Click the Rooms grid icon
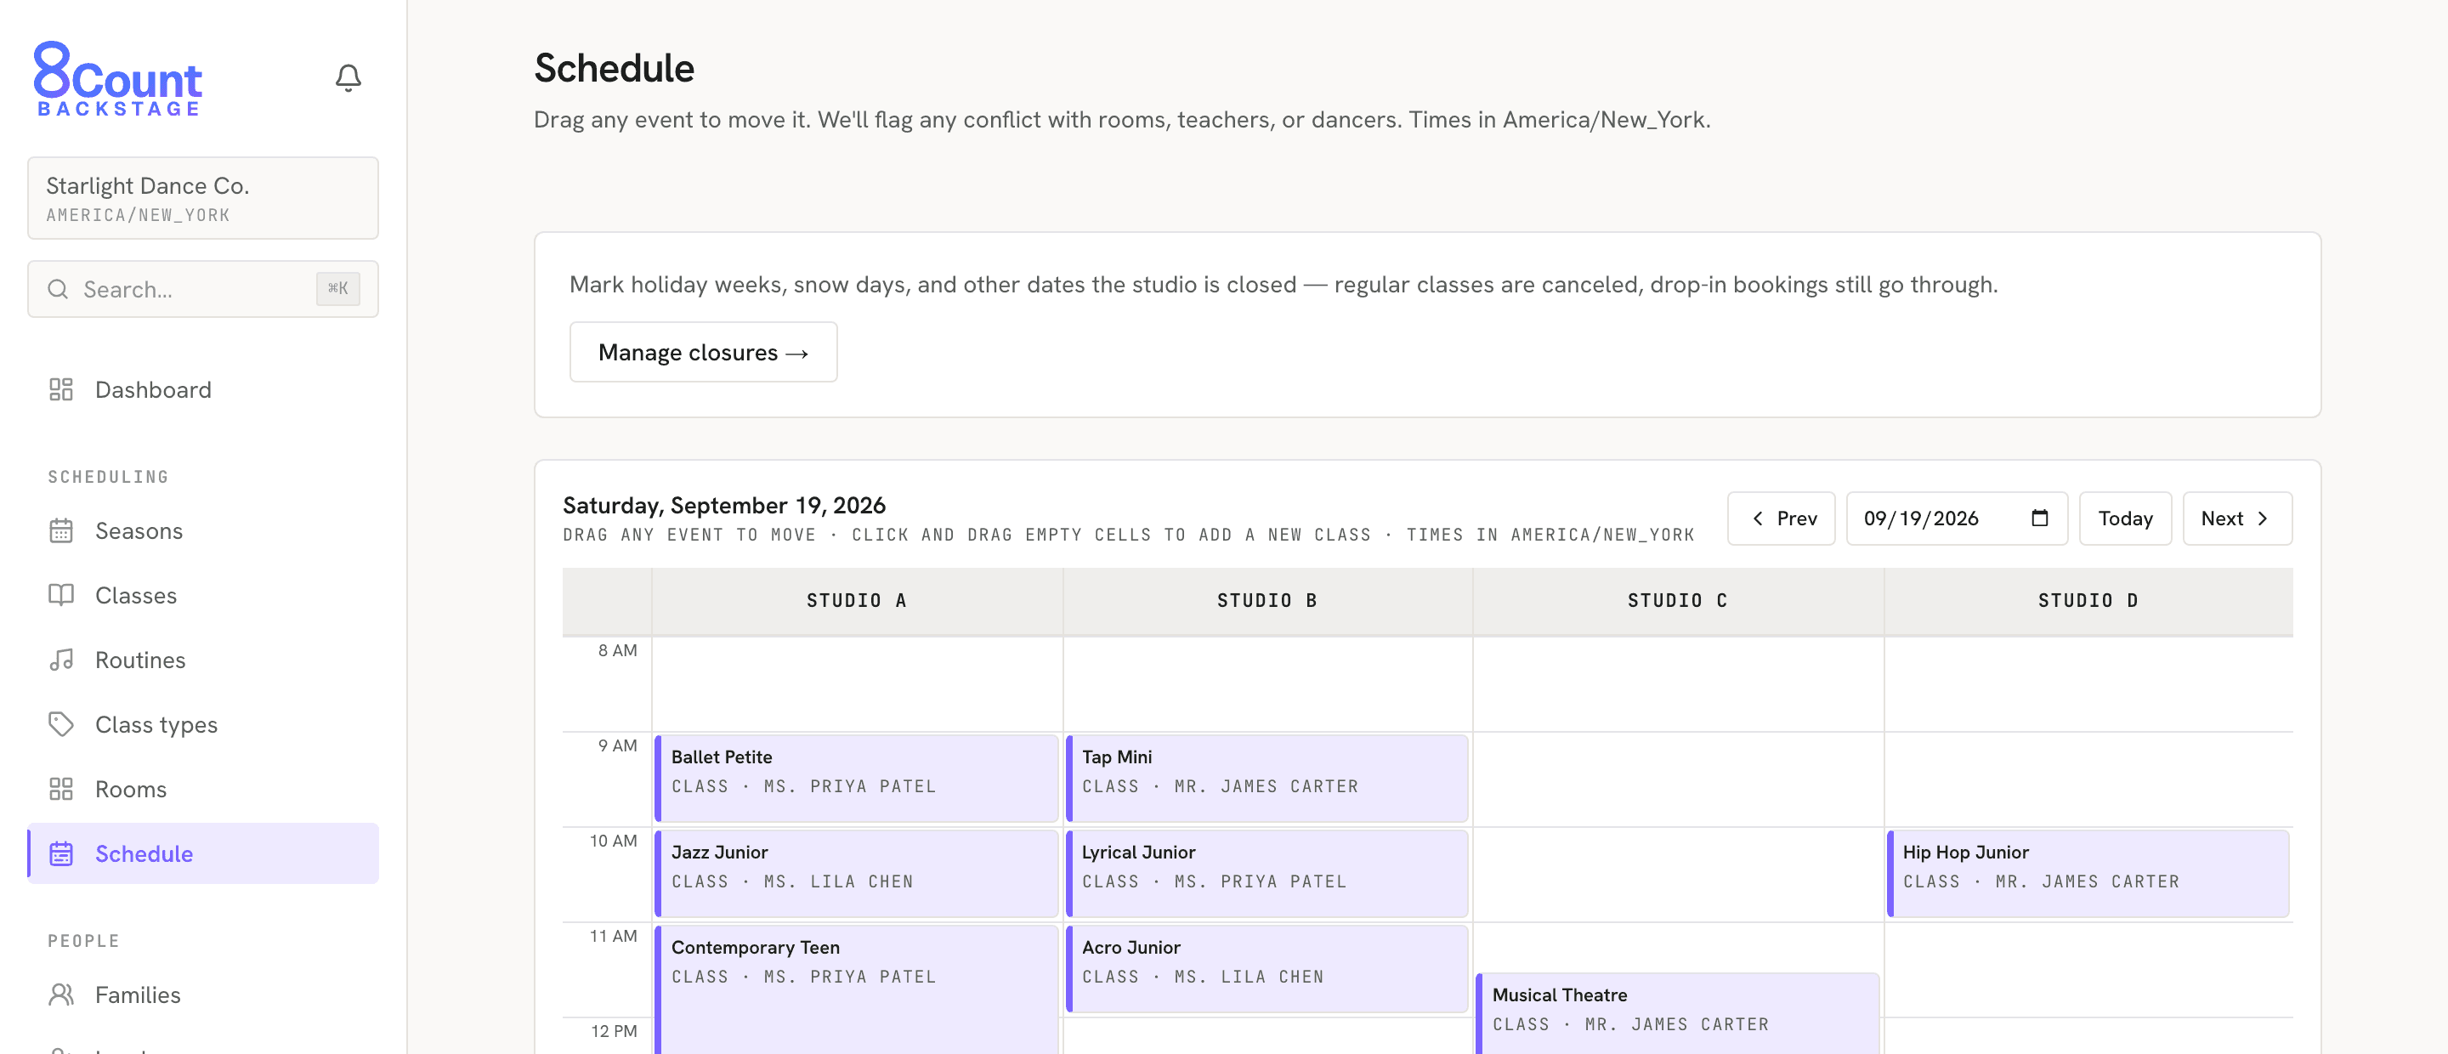Viewport: 2448px width, 1054px height. (x=61, y=789)
